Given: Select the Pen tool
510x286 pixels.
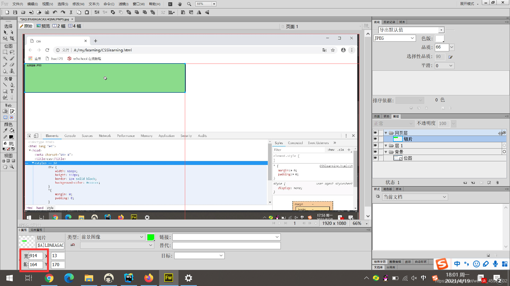Looking at the screenshot, I should [12, 85].
